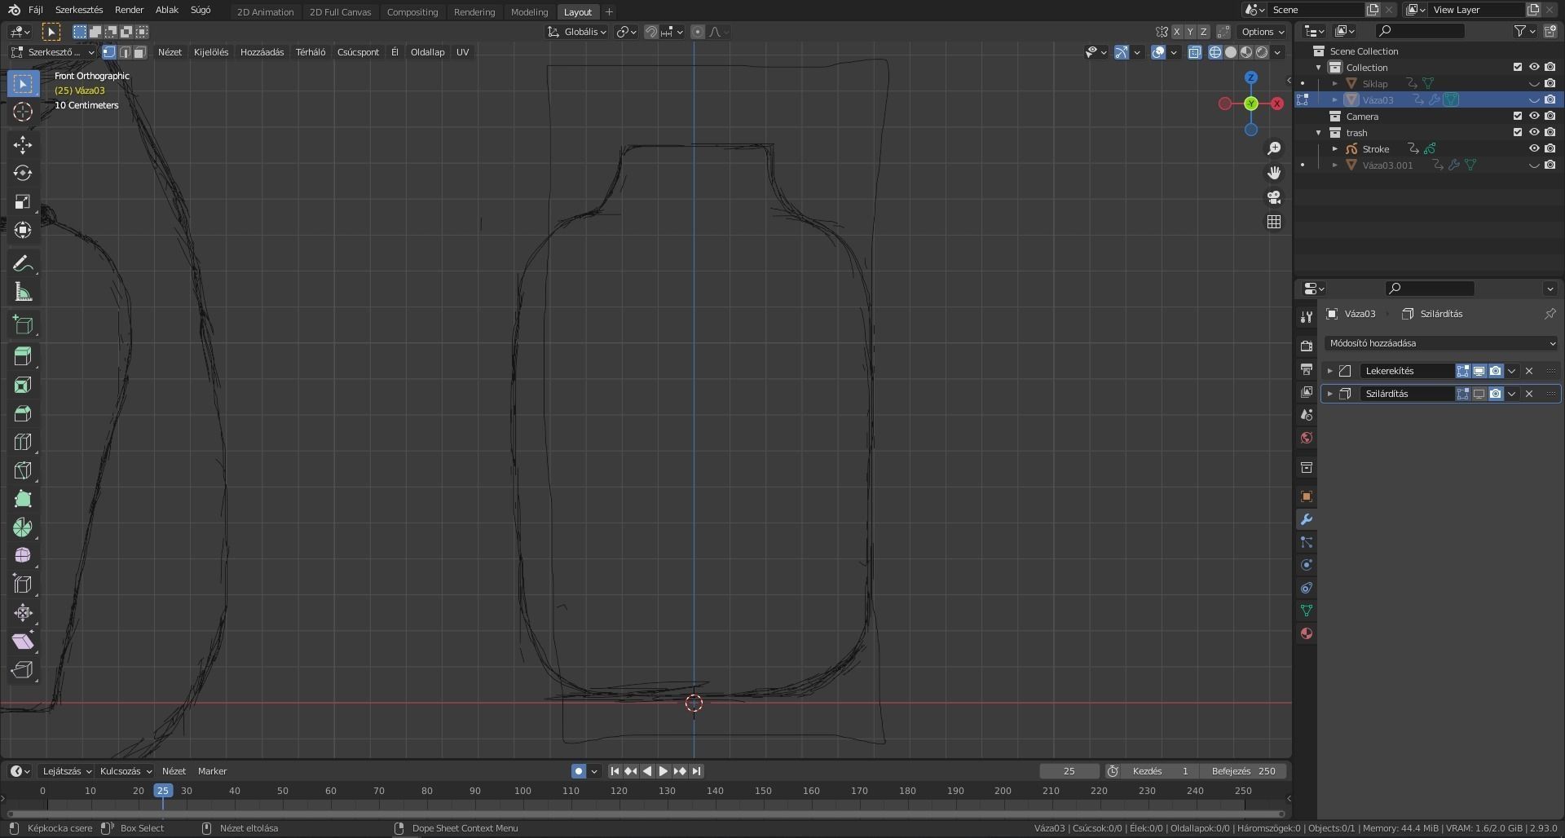
Task: Select the Cursor tool in toolbar
Action: pyautogui.click(x=23, y=112)
